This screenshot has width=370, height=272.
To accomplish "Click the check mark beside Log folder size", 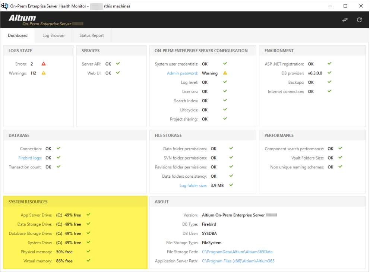I will tap(231, 185).
